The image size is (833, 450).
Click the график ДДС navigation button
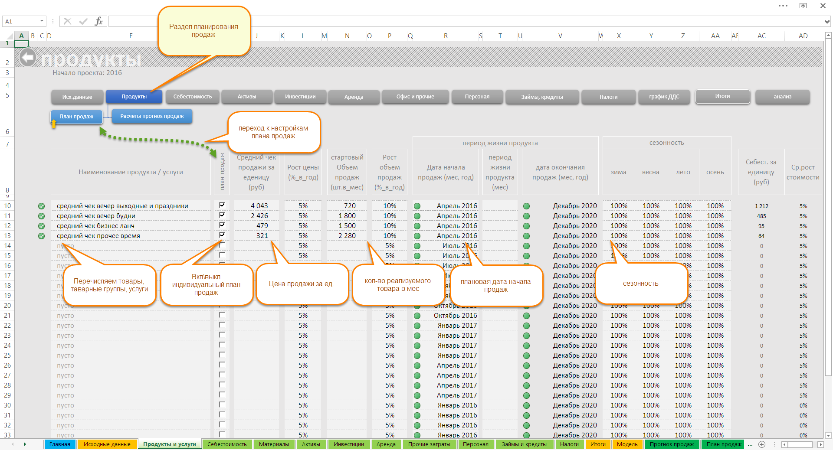(x=664, y=97)
